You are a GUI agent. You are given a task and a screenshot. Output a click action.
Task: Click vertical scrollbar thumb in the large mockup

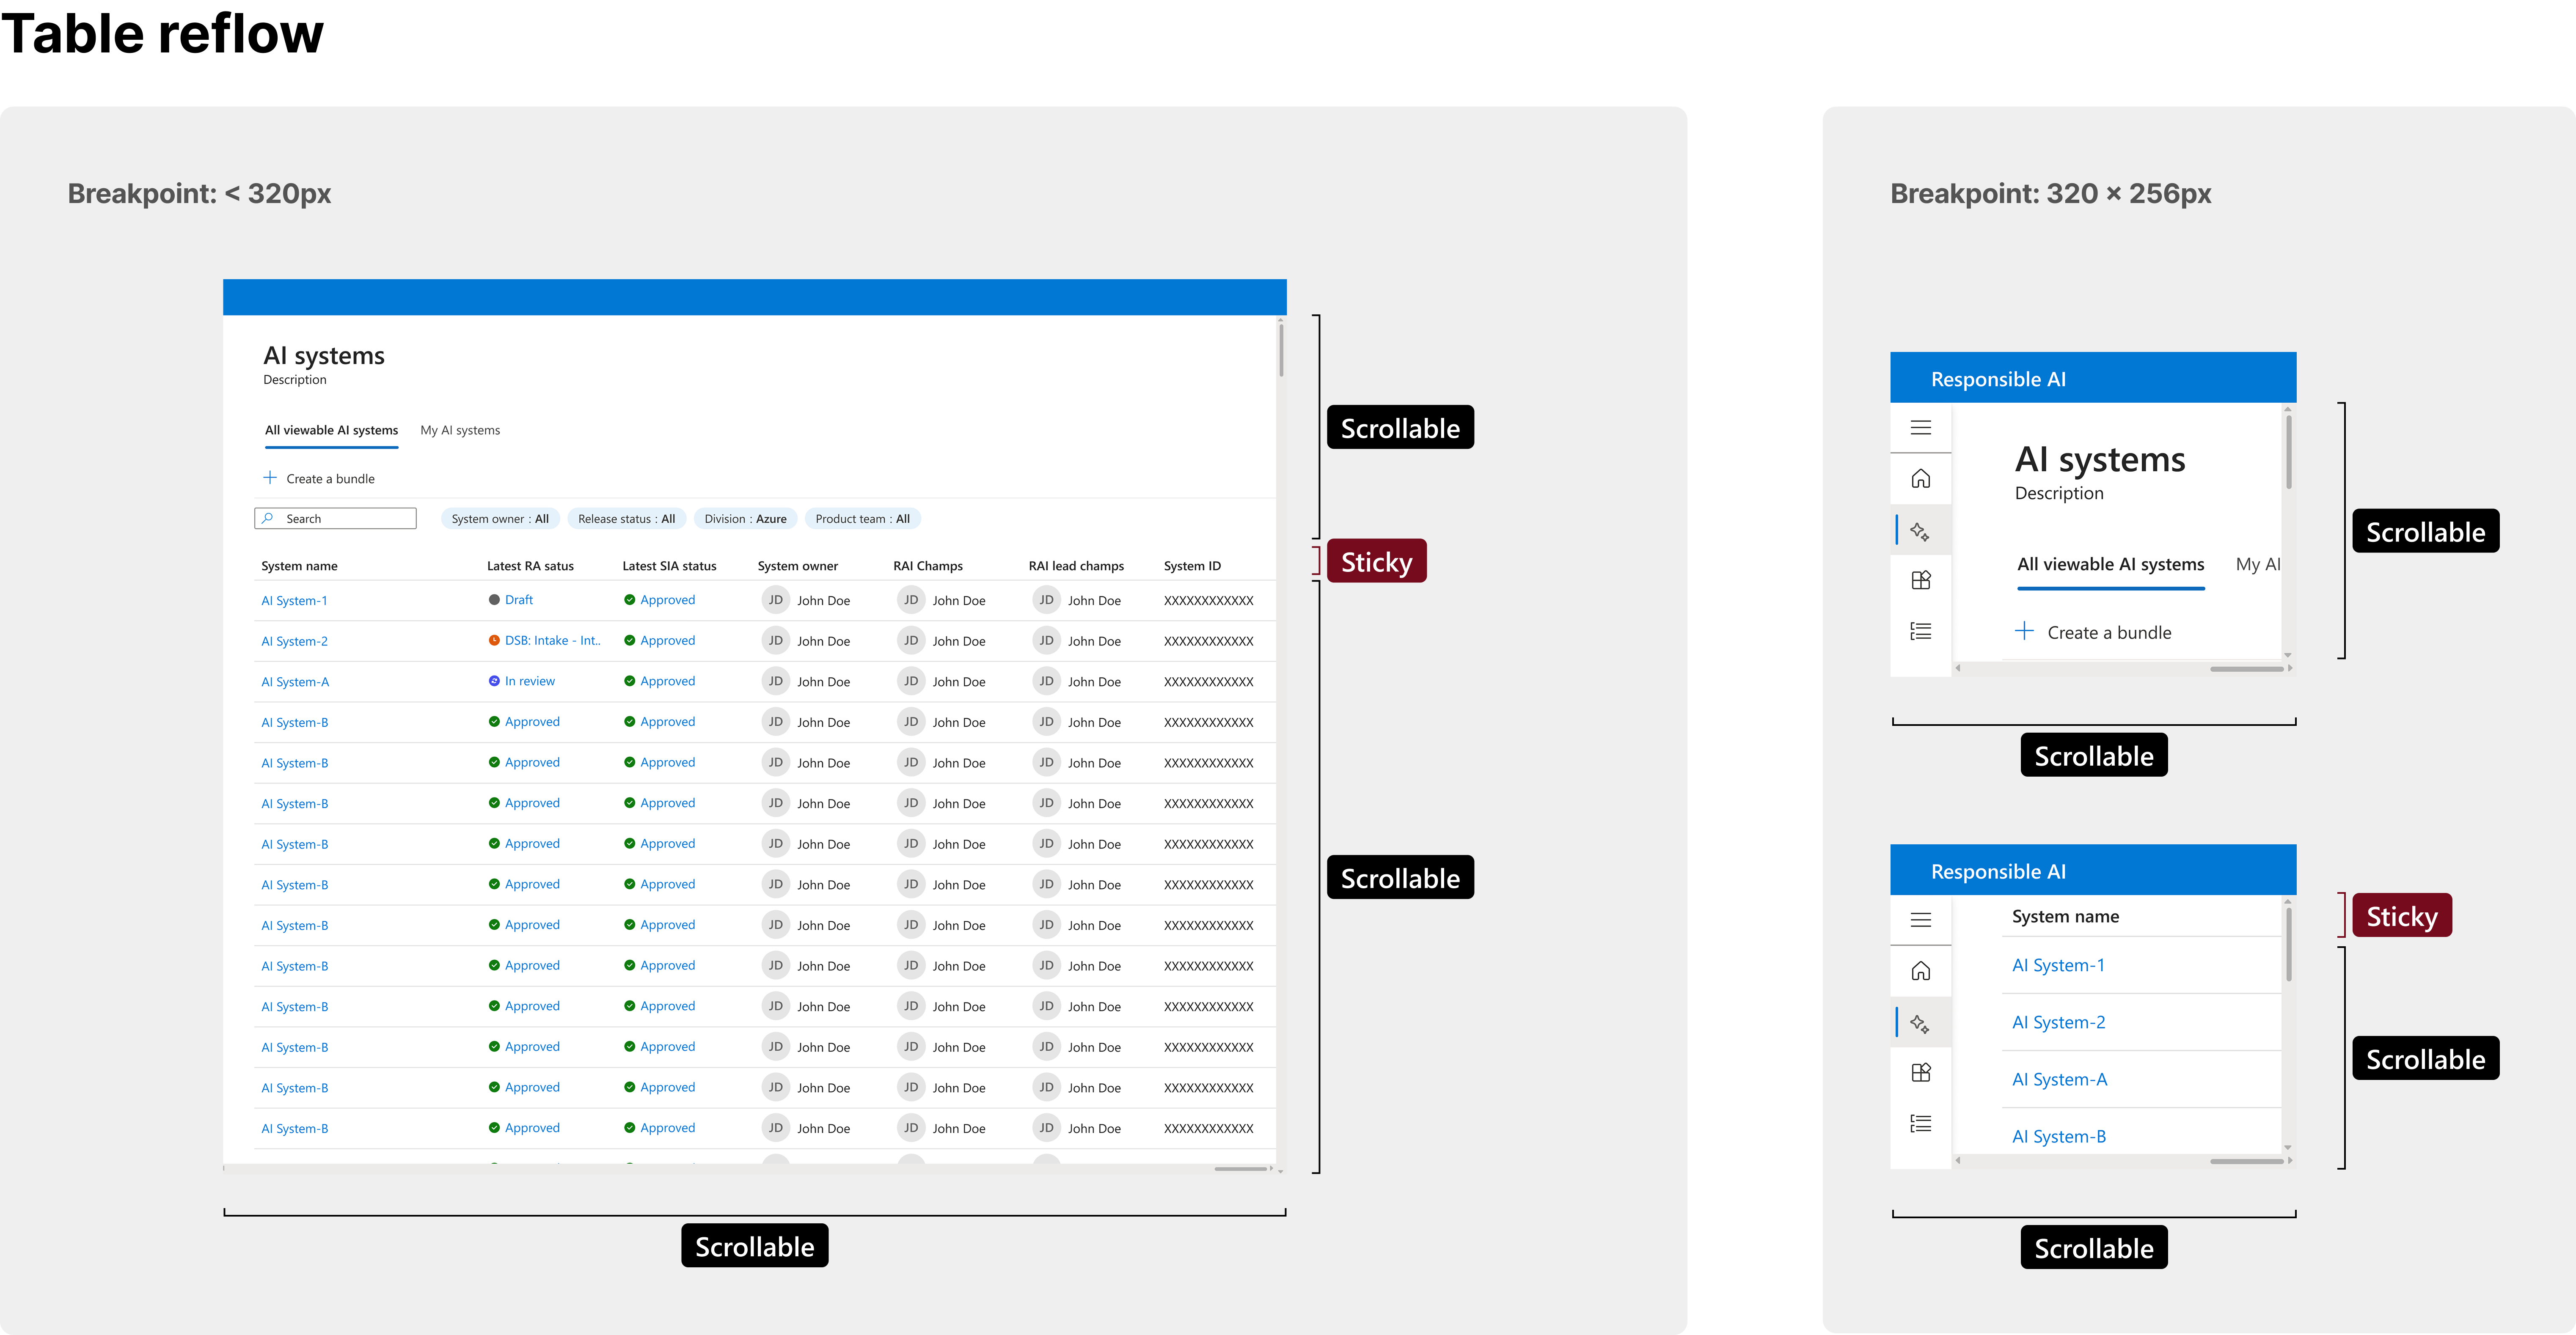pos(1280,350)
